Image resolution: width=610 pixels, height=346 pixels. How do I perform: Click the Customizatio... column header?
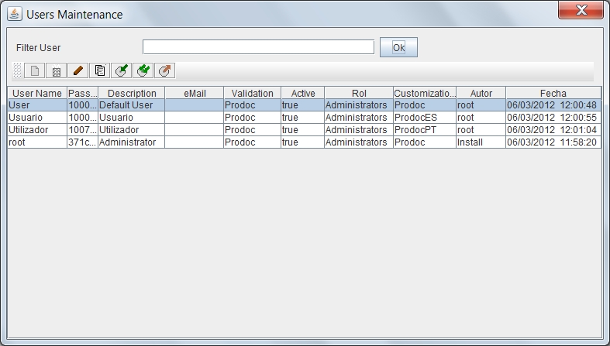tap(425, 93)
